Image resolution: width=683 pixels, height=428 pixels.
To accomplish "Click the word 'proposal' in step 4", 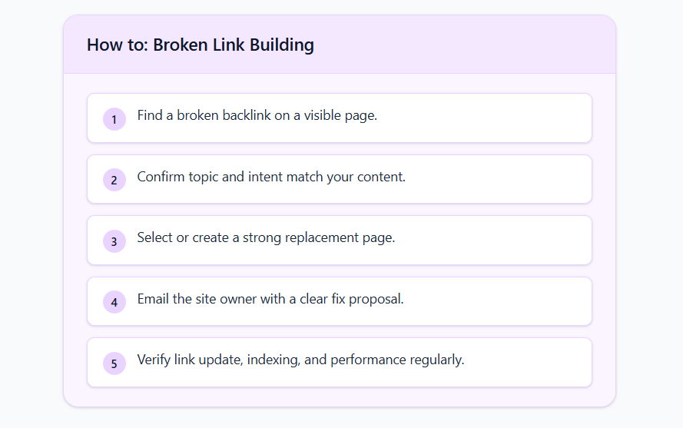I will tap(376, 300).
